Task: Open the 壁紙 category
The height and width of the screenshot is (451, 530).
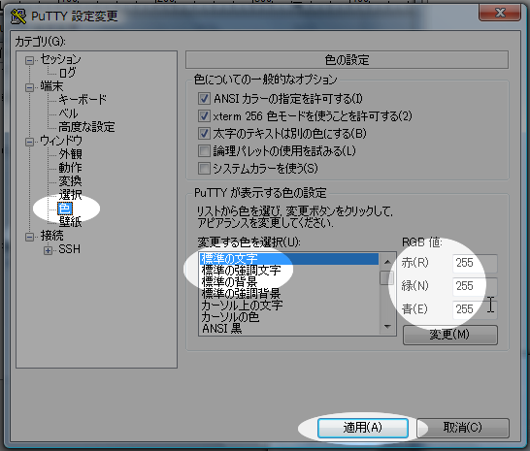Action: pos(70,222)
